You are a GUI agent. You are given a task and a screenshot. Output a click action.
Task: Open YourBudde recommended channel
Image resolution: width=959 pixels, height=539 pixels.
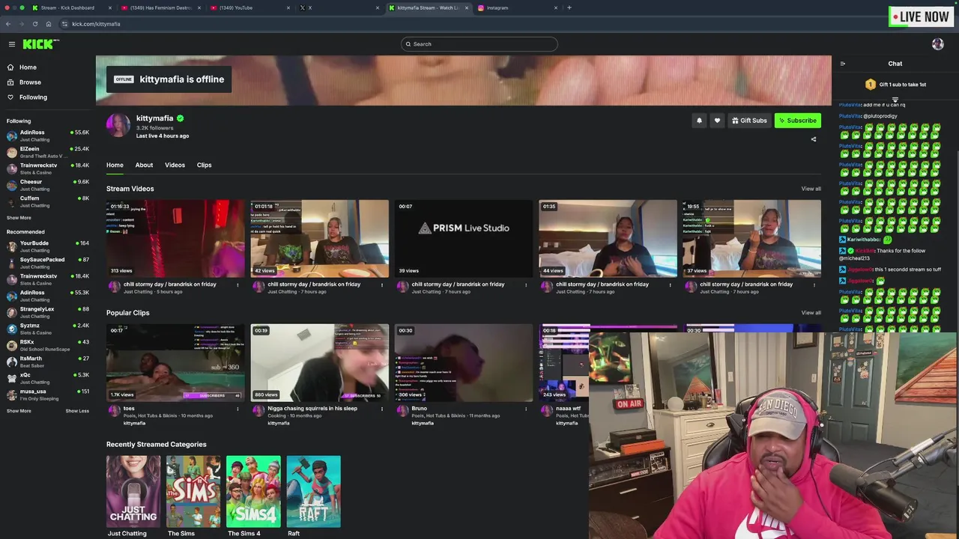pos(47,246)
